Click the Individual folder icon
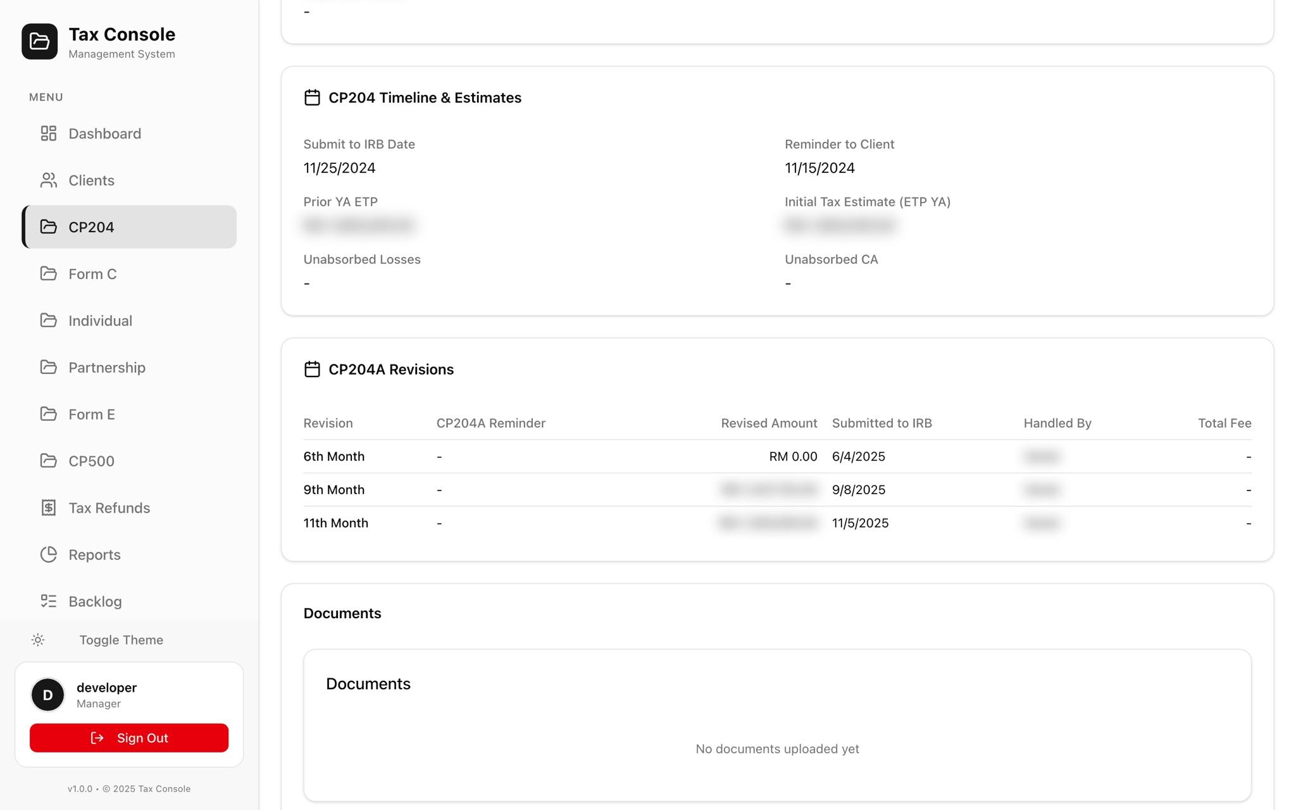The height and width of the screenshot is (810, 1296). click(x=49, y=320)
